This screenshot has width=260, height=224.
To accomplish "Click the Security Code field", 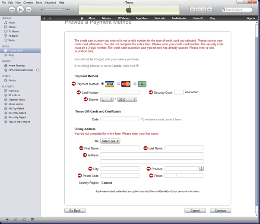I will 179,92.
